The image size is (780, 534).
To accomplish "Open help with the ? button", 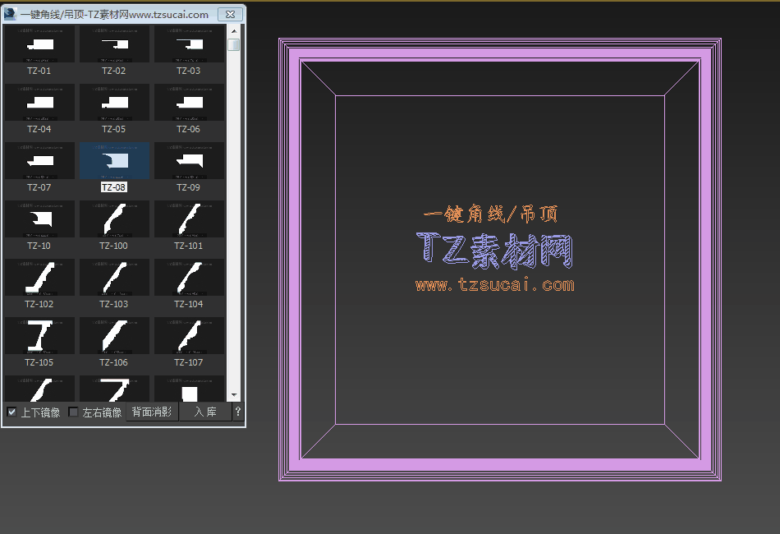I will coord(238,412).
